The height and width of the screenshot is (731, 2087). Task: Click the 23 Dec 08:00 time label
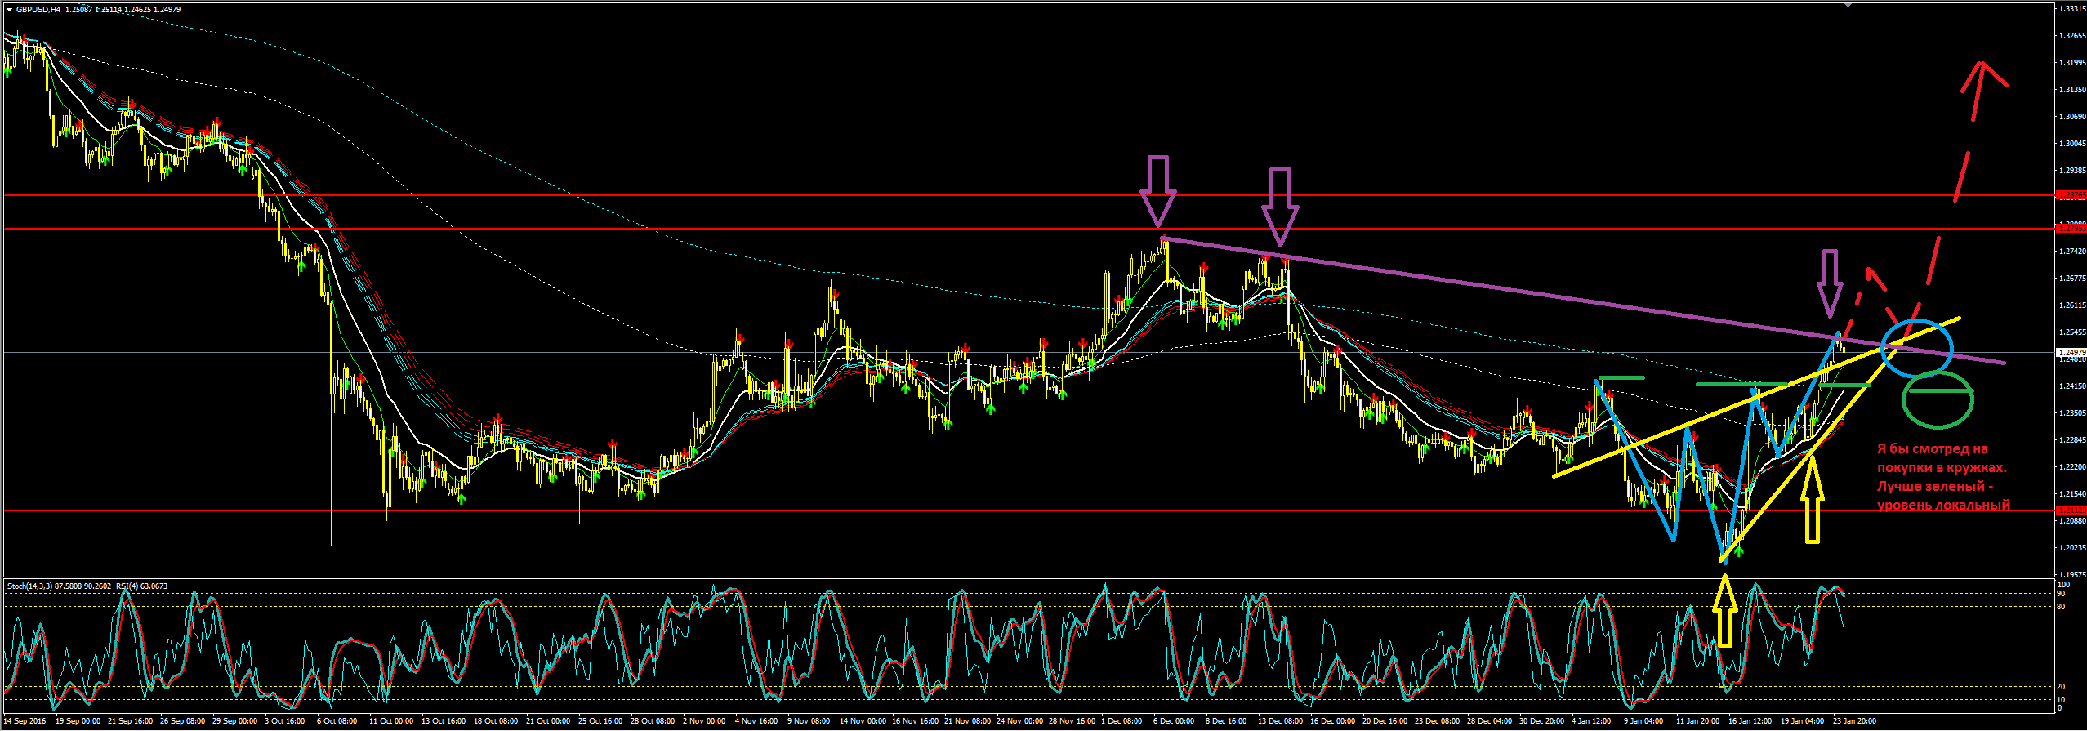point(1437,721)
